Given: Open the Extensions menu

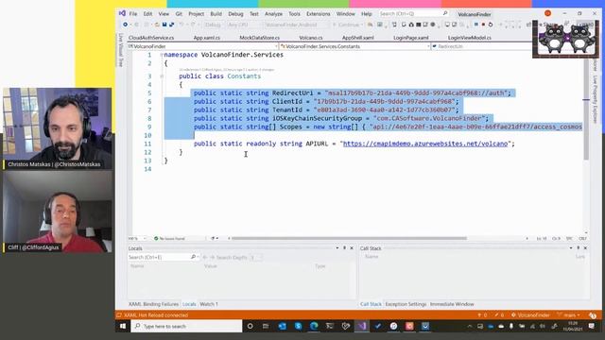Looking at the screenshot, I should point(319,14).
